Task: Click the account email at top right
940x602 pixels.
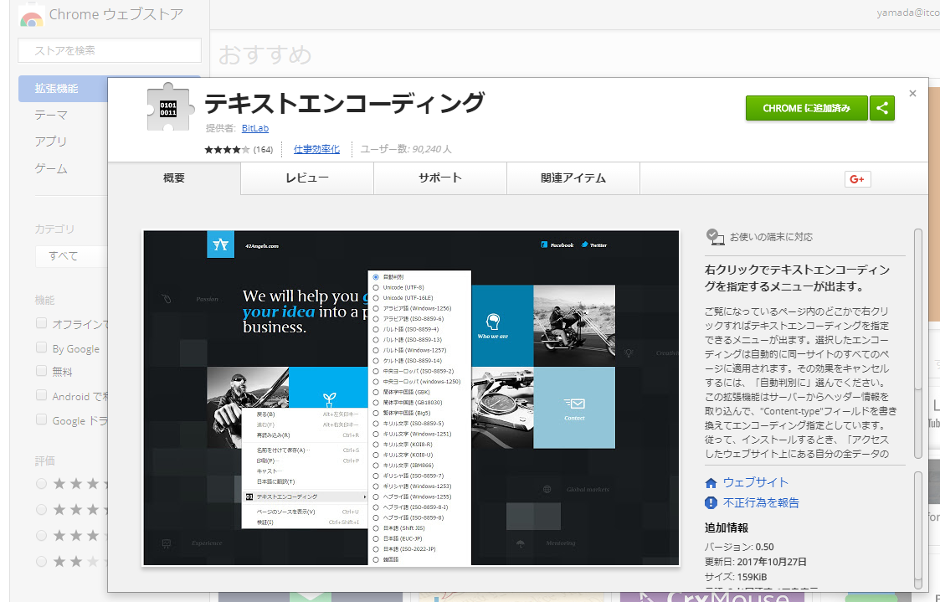Action: point(908,13)
